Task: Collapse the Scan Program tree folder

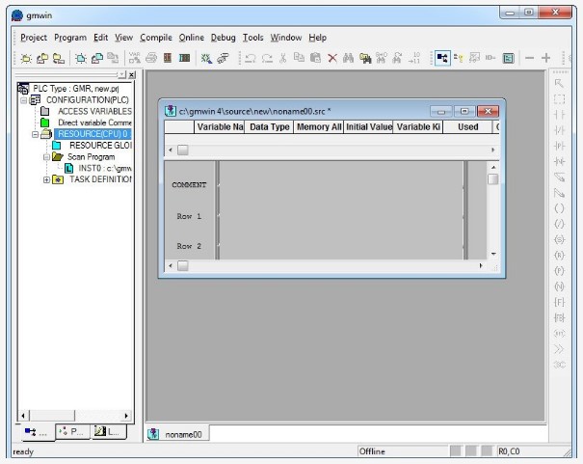Action: pyautogui.click(x=46, y=156)
